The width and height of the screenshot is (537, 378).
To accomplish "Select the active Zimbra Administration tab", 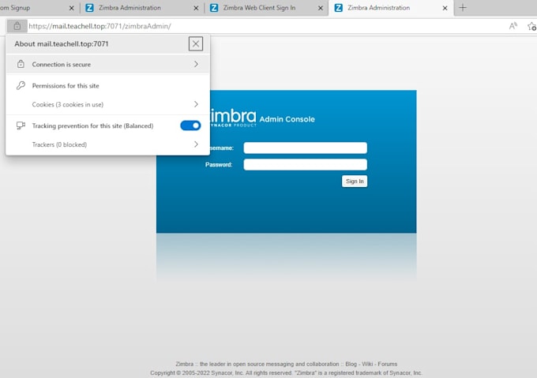I will click(391, 8).
